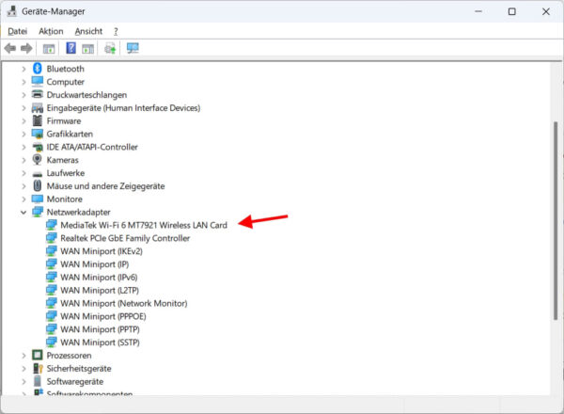Viewport: 564px width, 414px height.
Task: Click the Kameras webcam icon
Action: click(37, 159)
